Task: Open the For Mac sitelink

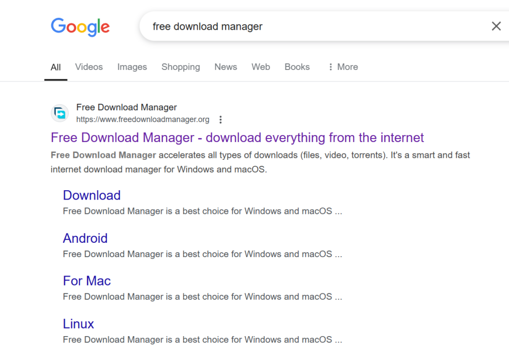Action: pos(86,281)
